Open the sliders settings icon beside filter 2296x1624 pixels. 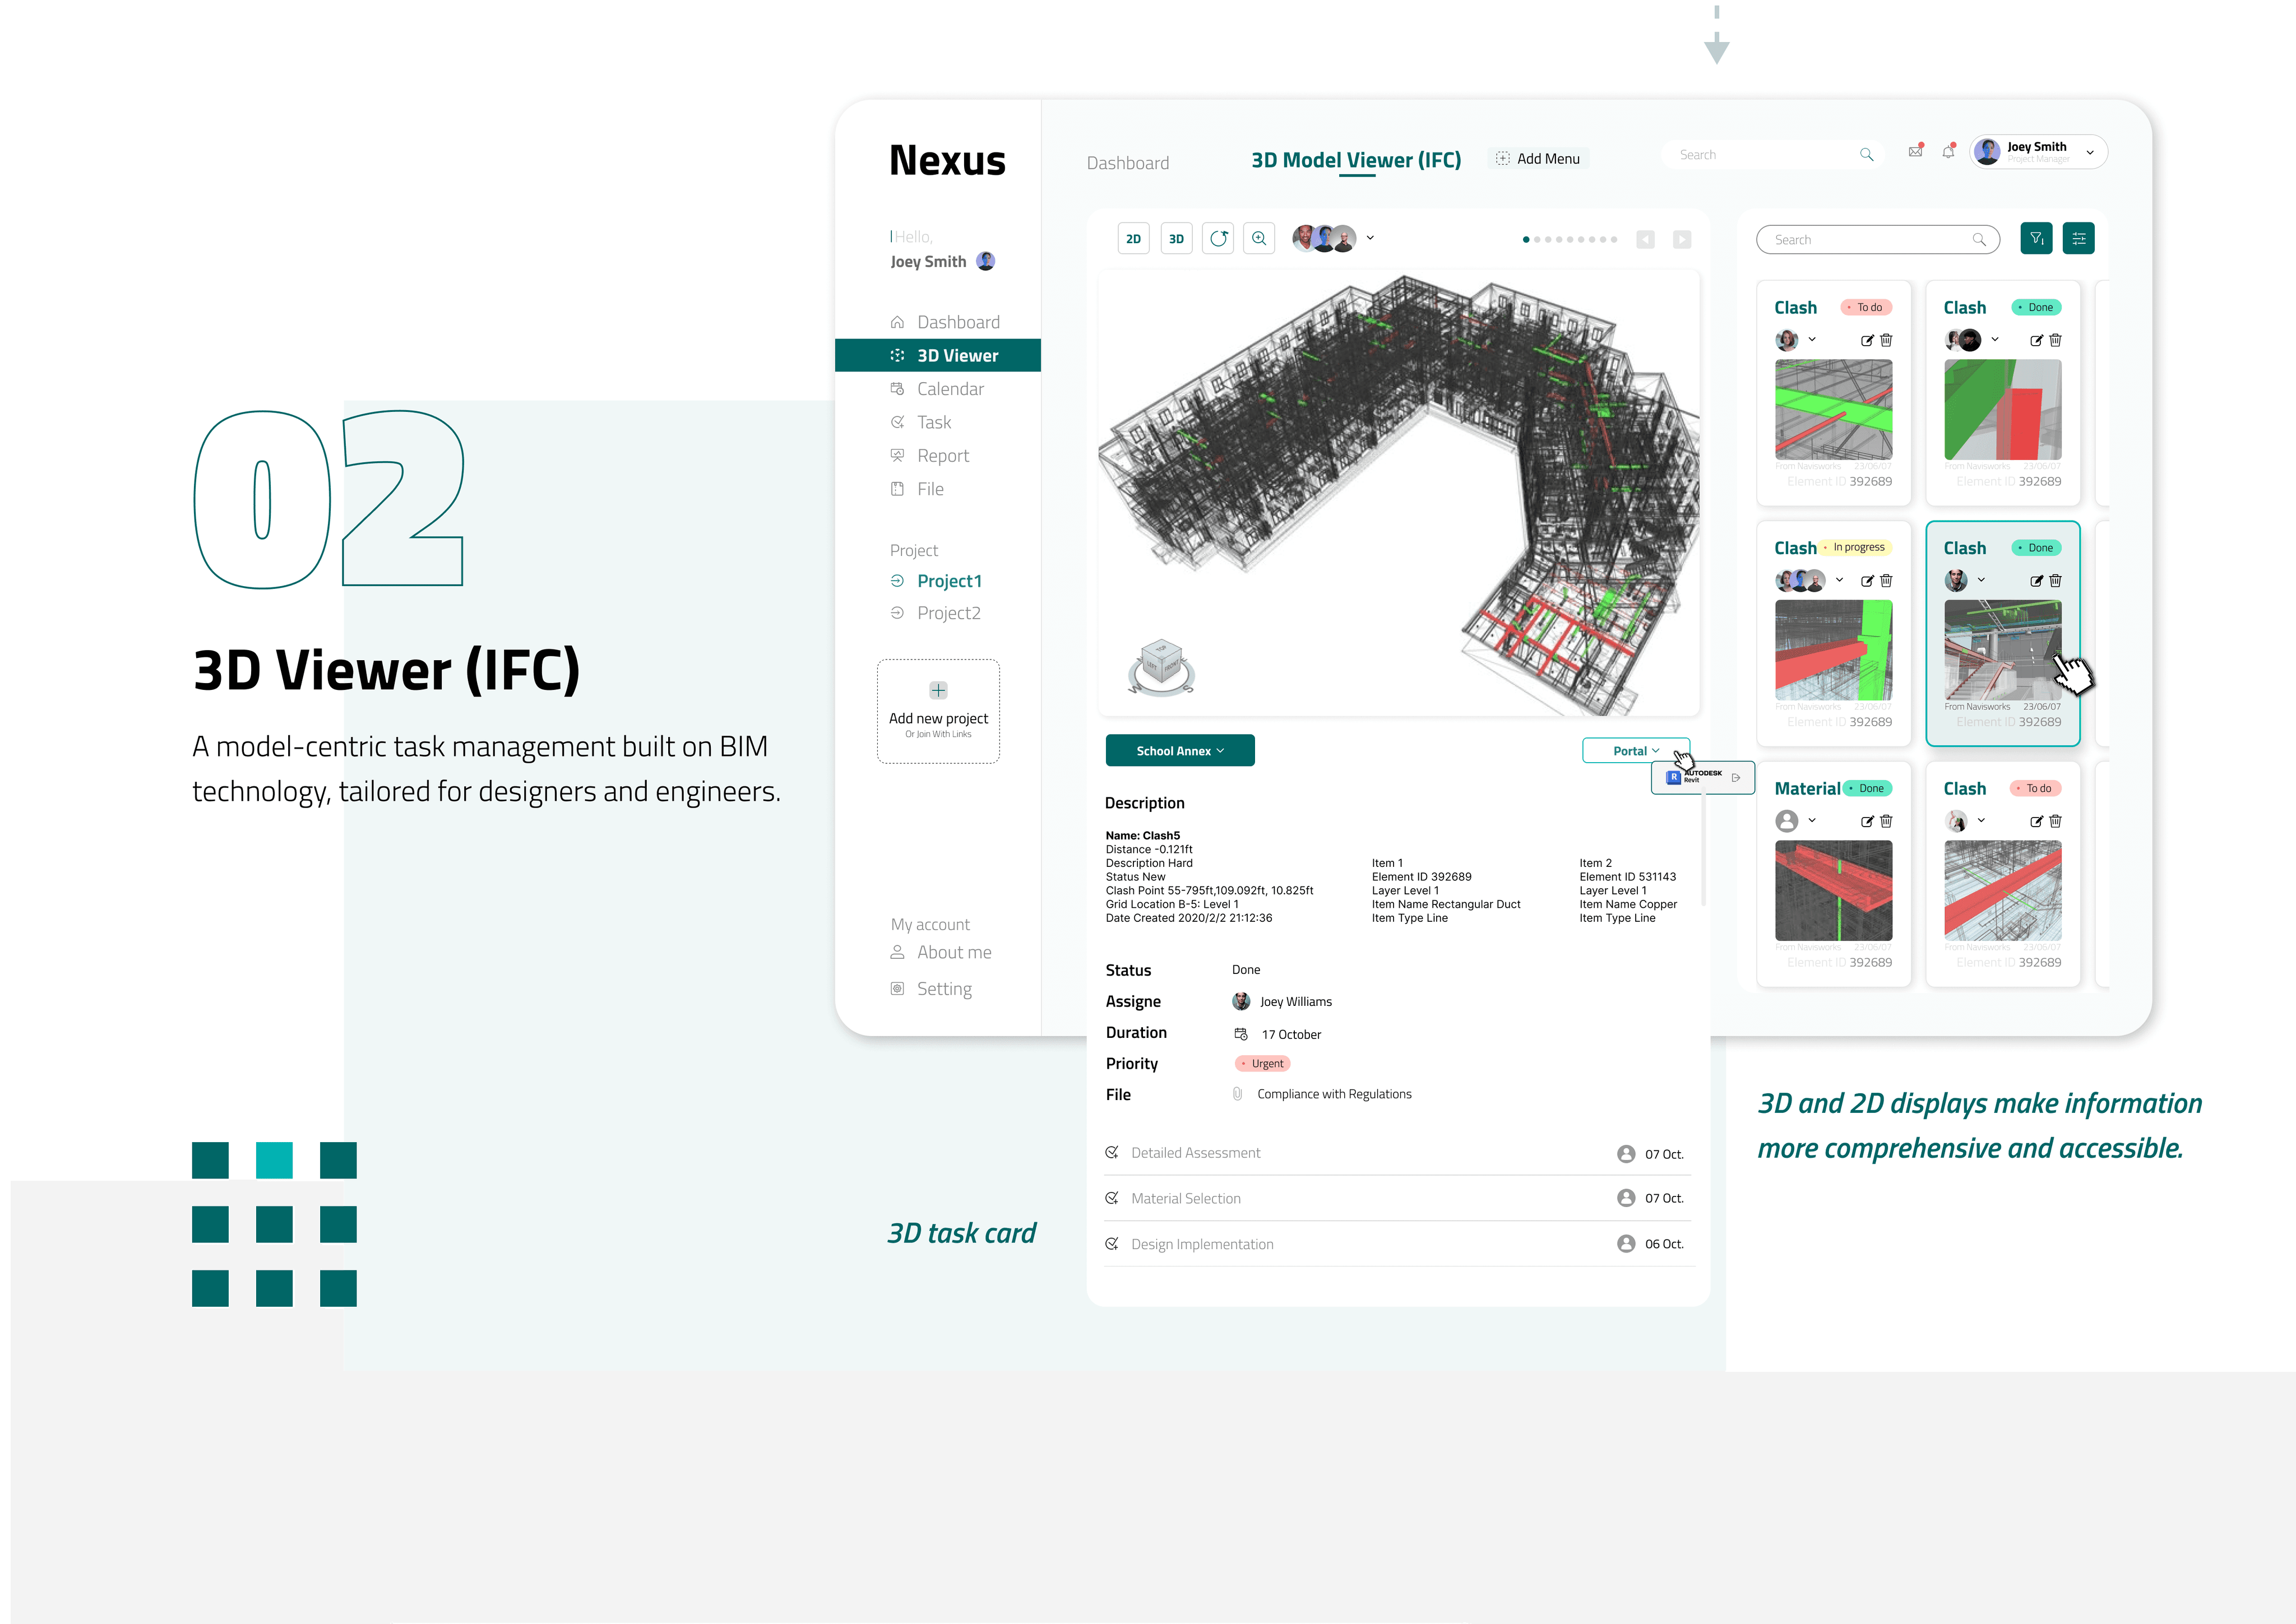[x=2078, y=238]
